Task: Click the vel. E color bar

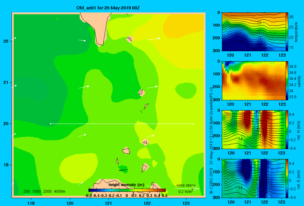Action: point(287,178)
